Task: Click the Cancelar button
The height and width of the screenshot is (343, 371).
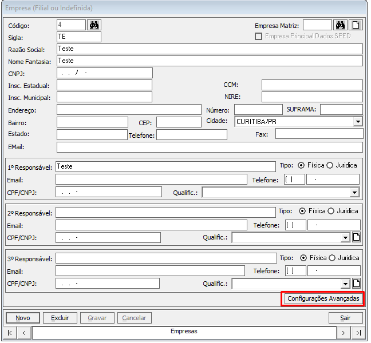Action: pos(134,318)
